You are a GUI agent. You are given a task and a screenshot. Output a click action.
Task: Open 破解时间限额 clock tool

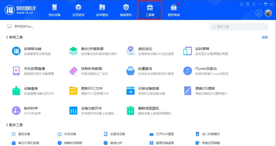[x=70, y=143]
